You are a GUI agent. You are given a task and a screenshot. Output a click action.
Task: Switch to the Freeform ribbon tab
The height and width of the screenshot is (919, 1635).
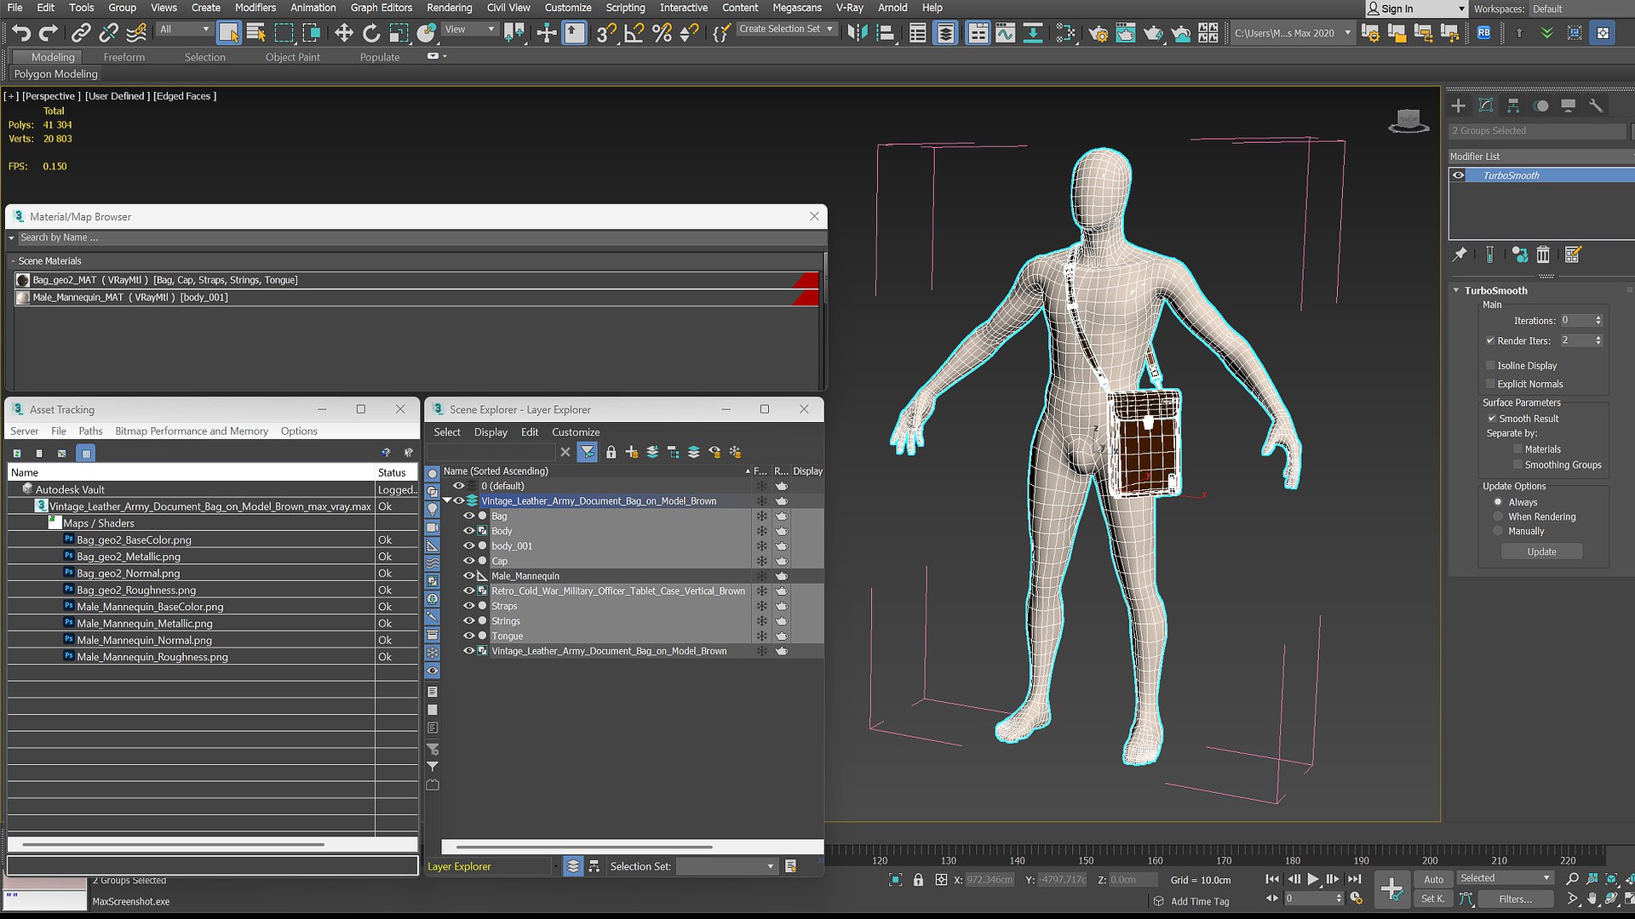[x=124, y=57]
